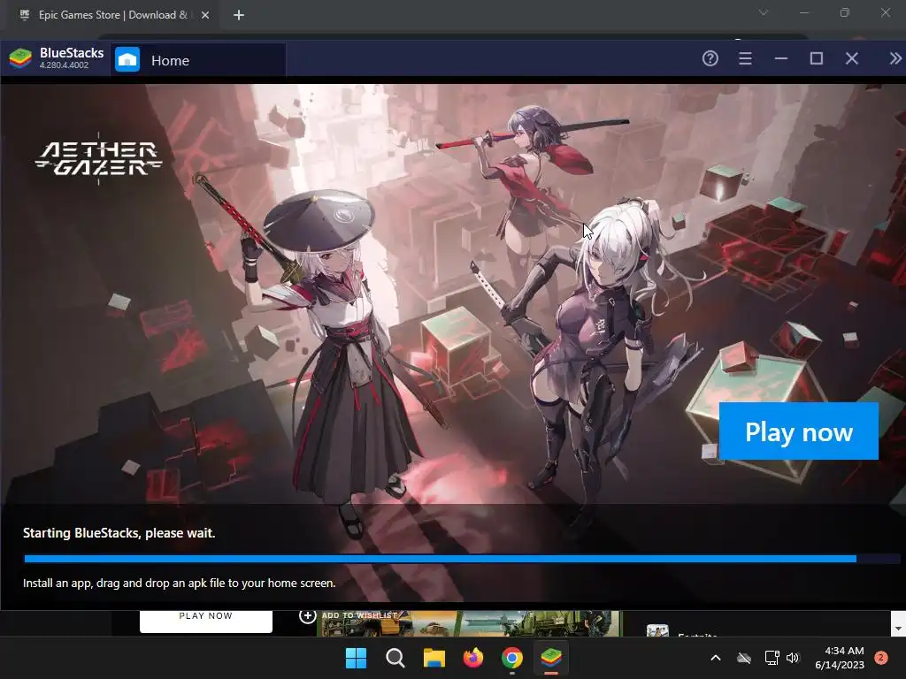
Task: Show hidden system tray icons
Action: 715,658
